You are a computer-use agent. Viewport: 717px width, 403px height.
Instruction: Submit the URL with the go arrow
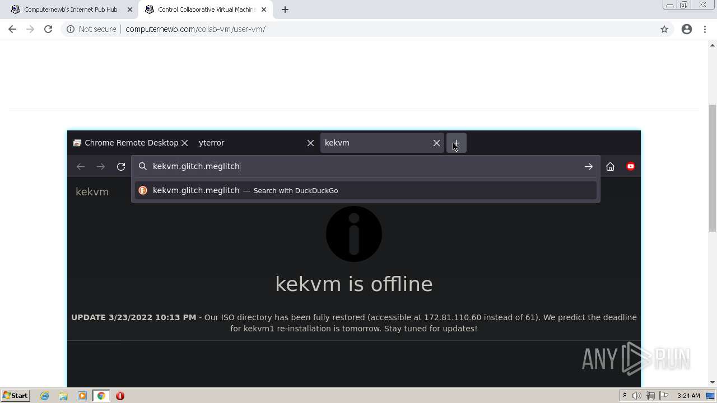coord(588,166)
